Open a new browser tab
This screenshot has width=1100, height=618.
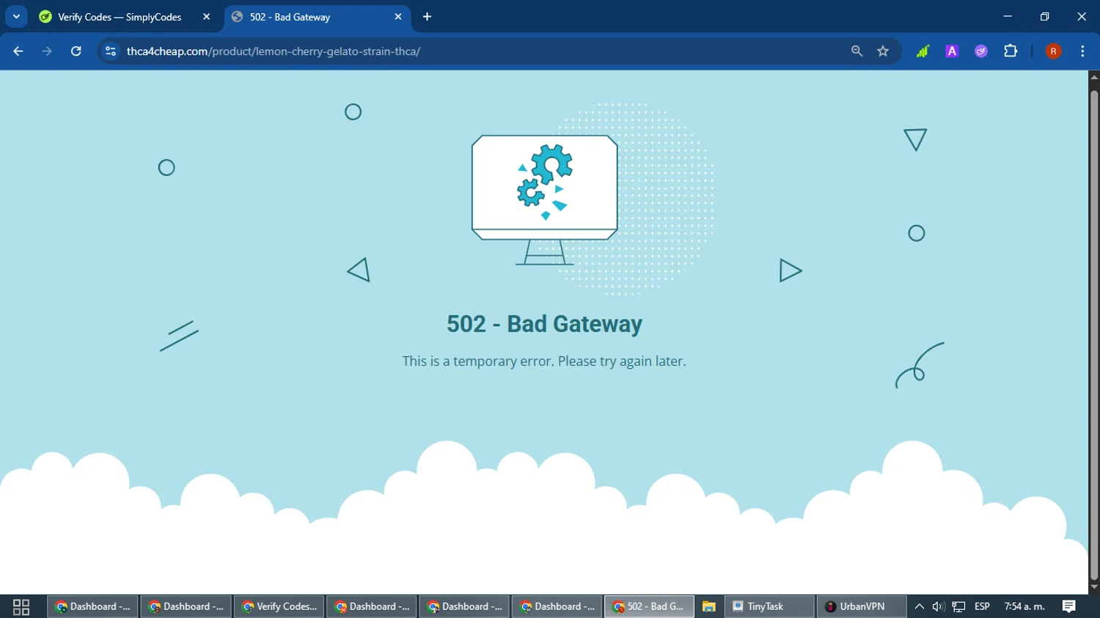coord(427,17)
